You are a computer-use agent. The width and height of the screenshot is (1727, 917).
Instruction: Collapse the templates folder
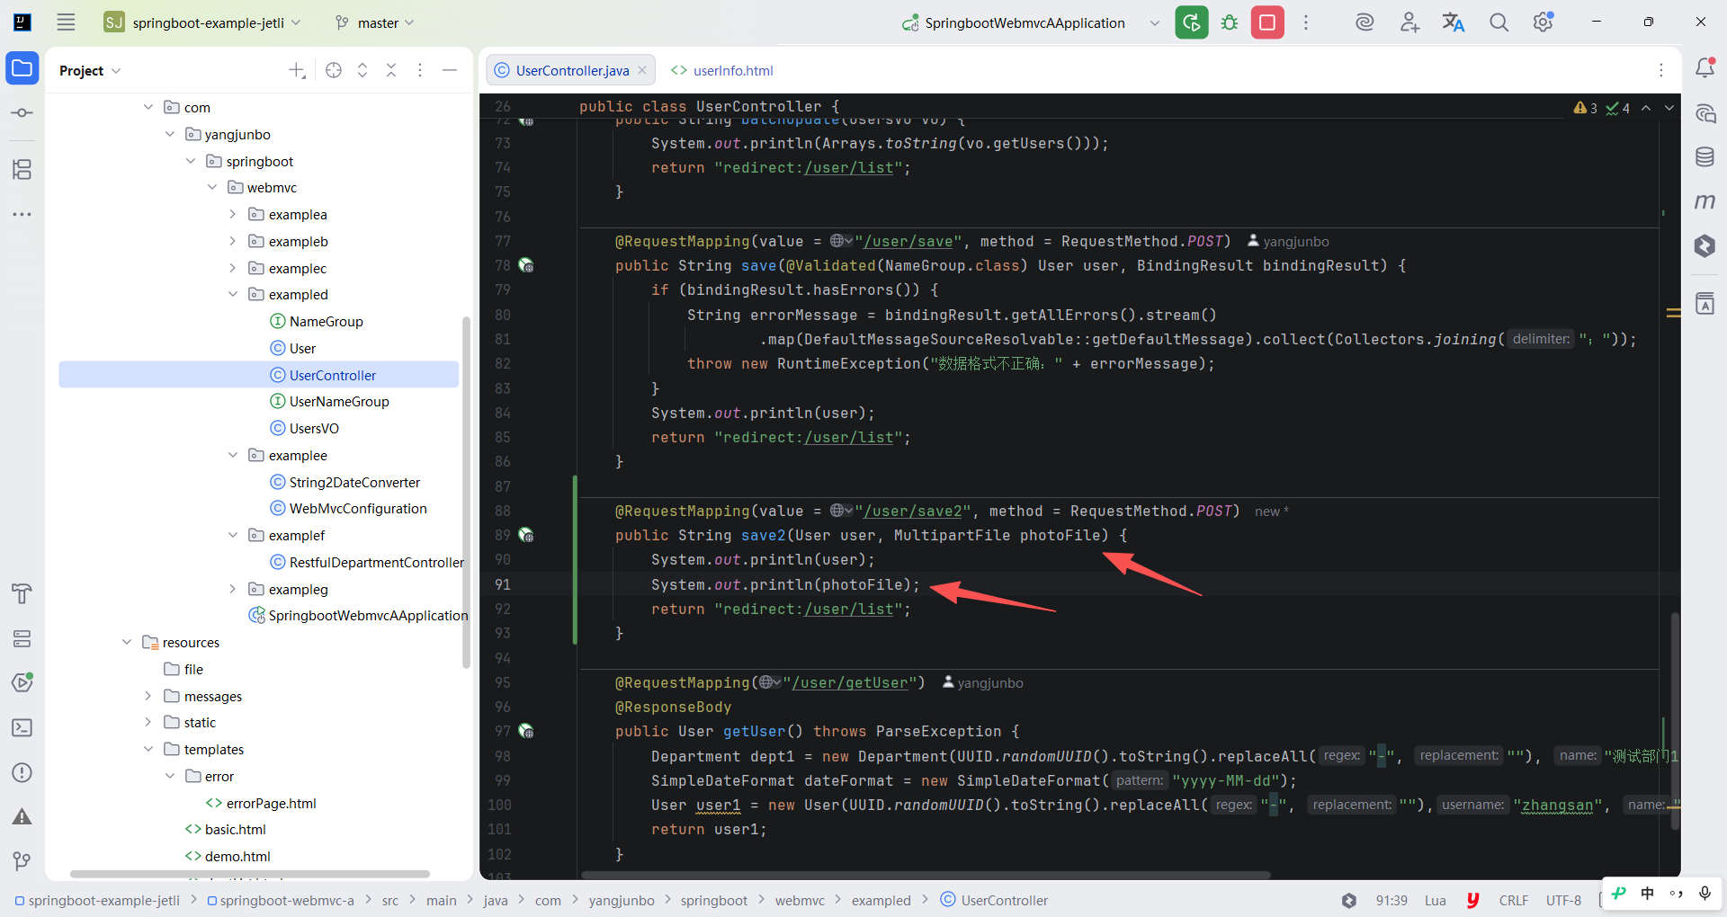point(148,749)
